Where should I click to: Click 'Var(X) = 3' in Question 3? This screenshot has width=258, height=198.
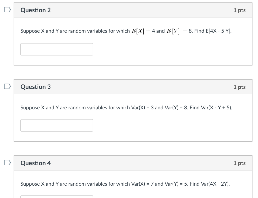pyautogui.click(x=142, y=108)
